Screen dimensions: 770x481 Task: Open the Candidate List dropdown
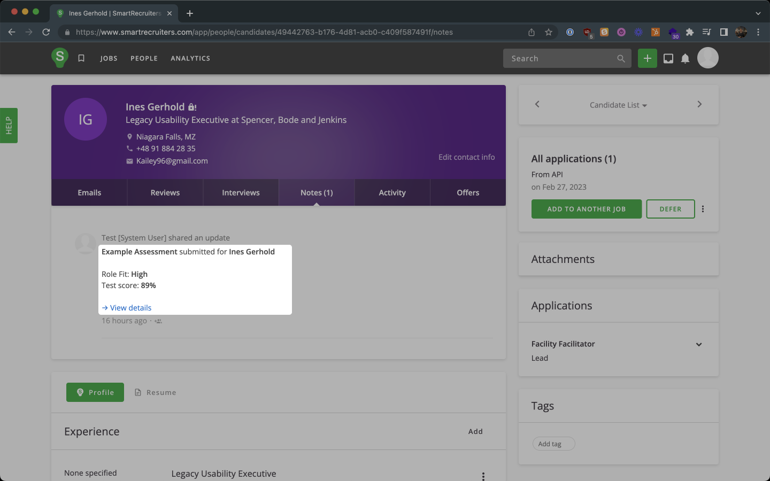618,105
